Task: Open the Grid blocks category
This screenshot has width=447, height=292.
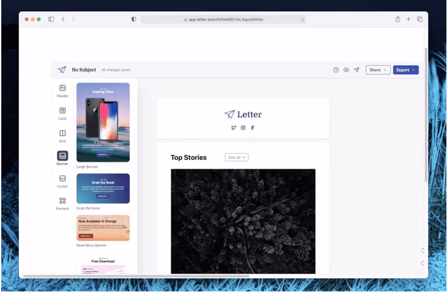Action: tap(62, 136)
